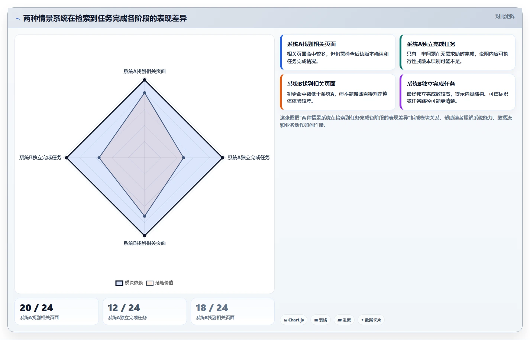Click the square icon in the 表格 chip

pyautogui.click(x=316, y=320)
